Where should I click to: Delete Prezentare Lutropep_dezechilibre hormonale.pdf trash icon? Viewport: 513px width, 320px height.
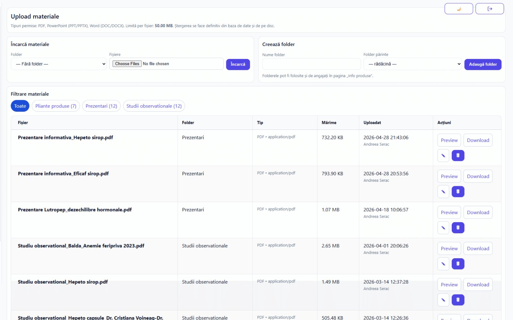click(458, 228)
